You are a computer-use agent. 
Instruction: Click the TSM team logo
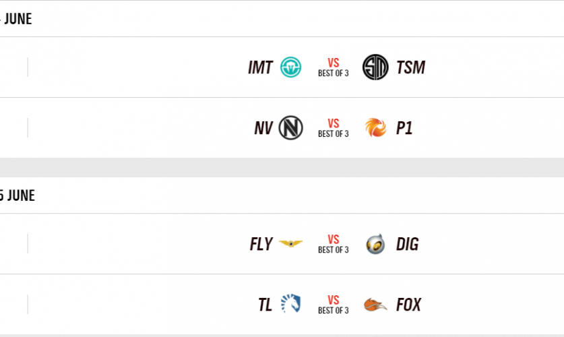tap(375, 67)
